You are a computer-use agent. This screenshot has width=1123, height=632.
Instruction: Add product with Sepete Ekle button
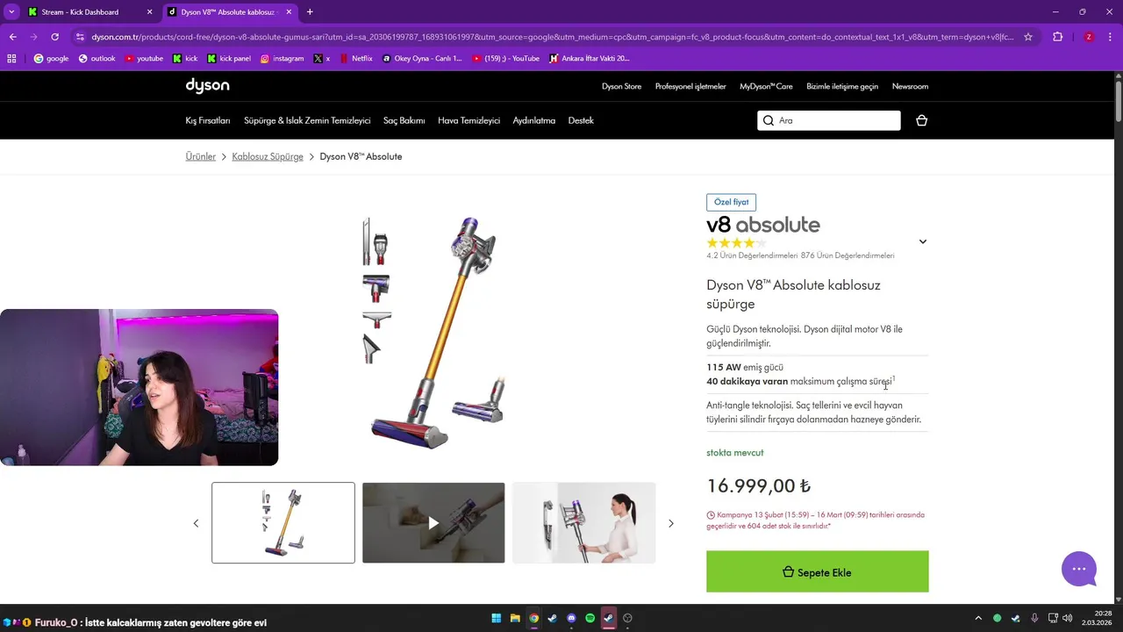point(818,571)
